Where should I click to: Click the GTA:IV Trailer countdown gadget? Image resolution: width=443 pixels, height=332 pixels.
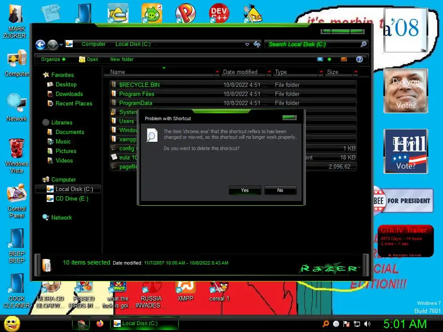coord(405,241)
